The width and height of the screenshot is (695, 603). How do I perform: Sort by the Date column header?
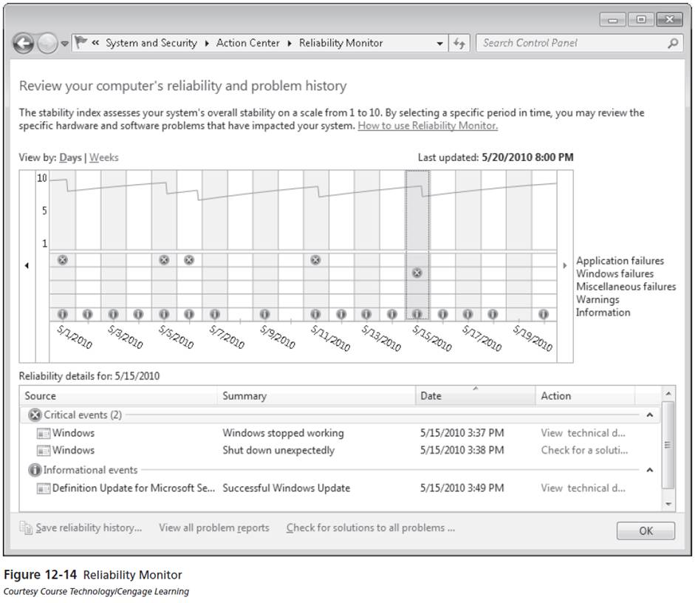[x=475, y=396]
